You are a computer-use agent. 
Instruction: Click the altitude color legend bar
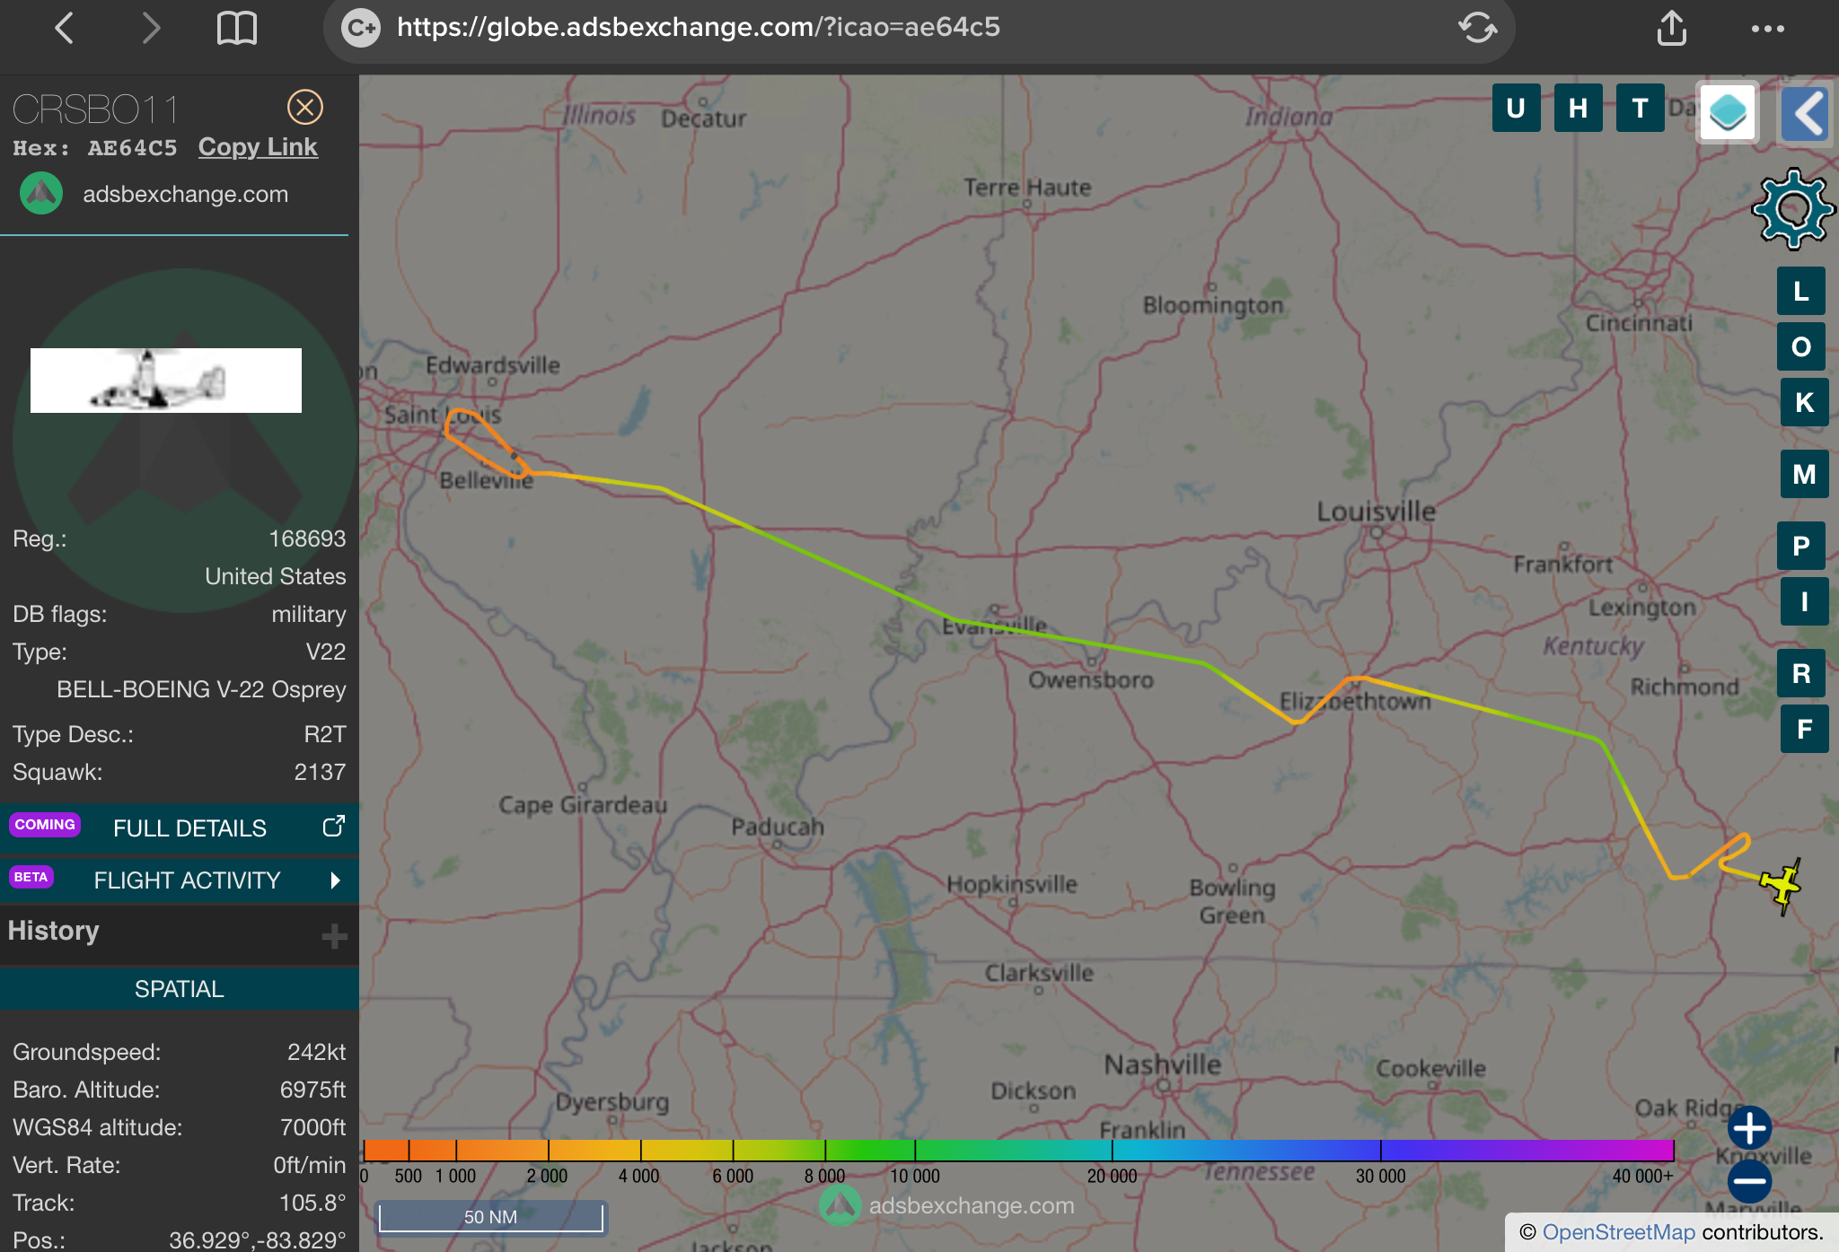click(1018, 1150)
